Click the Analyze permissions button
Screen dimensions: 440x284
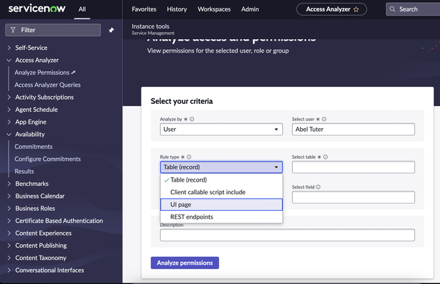coord(185,263)
